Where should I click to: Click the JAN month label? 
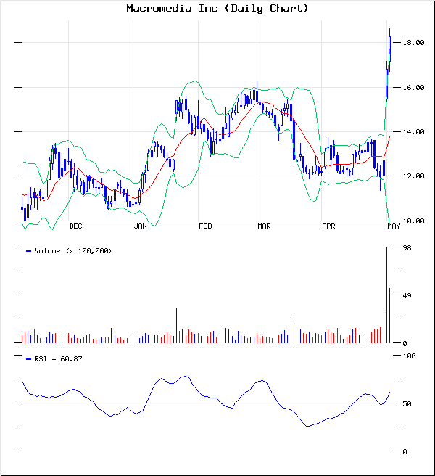(x=140, y=226)
